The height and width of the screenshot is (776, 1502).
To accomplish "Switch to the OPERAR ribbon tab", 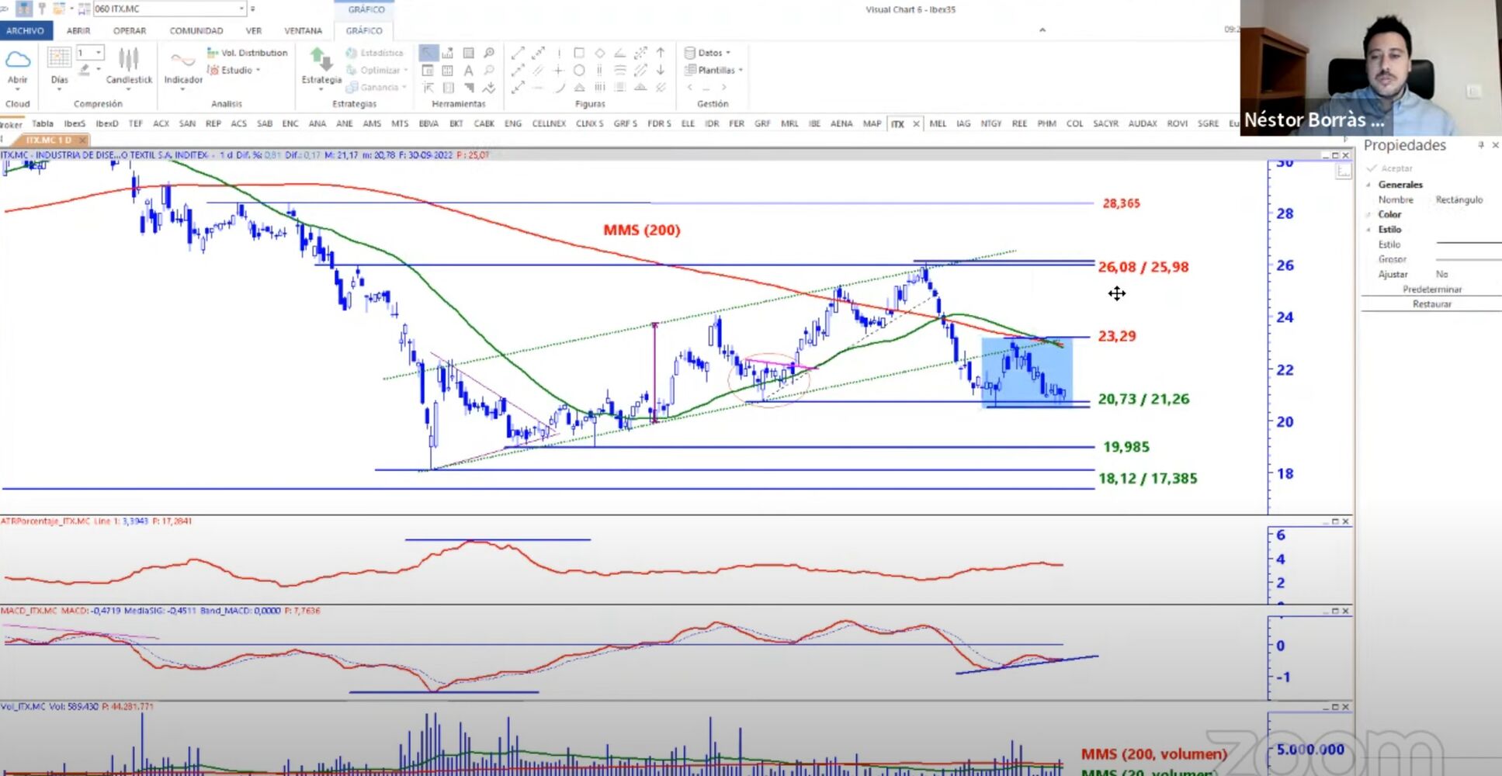I will click(x=130, y=31).
